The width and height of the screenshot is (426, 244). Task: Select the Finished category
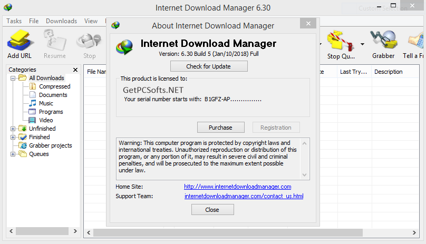click(40, 137)
